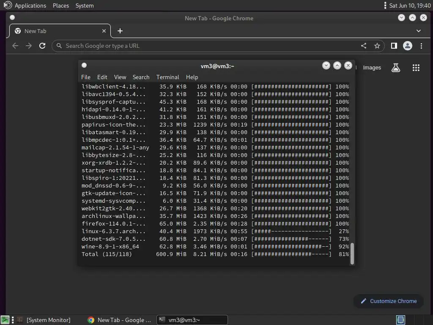Open panel three-dot indicator near clock
The height and width of the screenshot is (325, 433).
385,6
